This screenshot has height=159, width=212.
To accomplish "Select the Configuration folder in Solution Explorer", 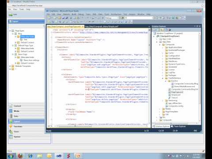I will (x=174, y=56).
